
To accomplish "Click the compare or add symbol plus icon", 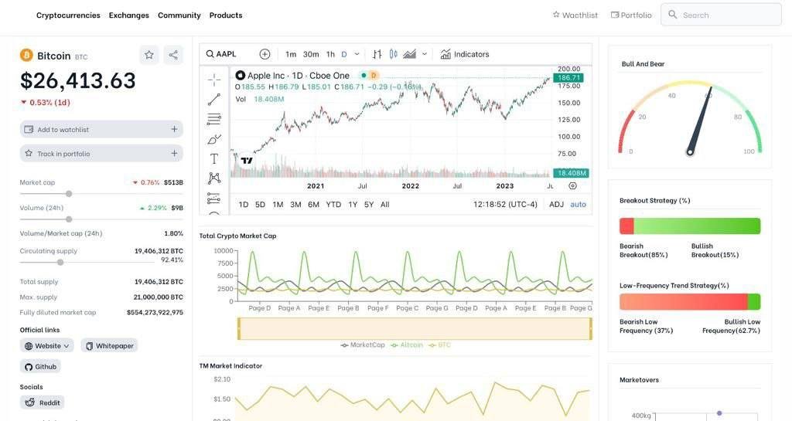I will [265, 54].
